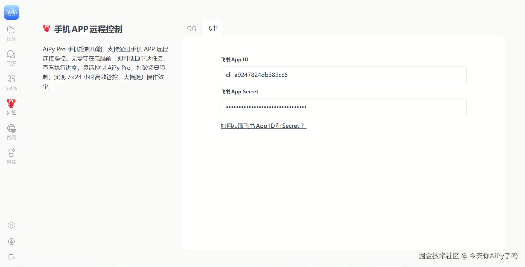
Task: Click the logout icon in sidebar
Action: 11,257
